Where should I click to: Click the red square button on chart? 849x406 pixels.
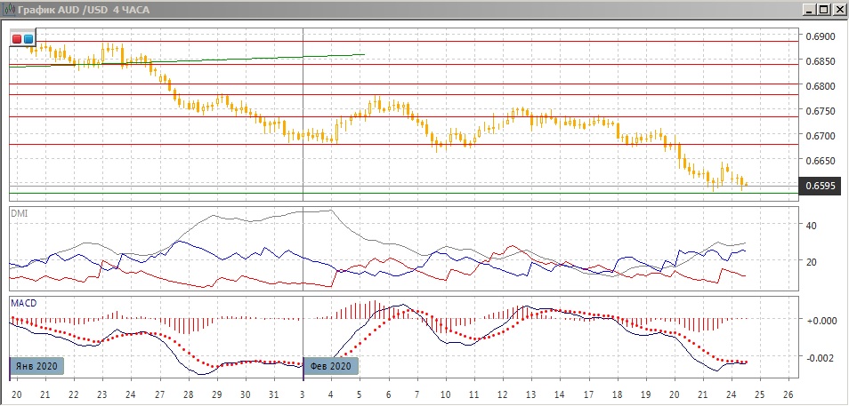point(17,38)
